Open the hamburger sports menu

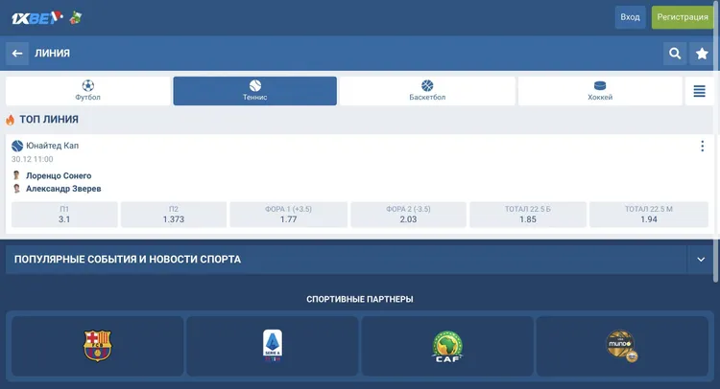click(700, 91)
